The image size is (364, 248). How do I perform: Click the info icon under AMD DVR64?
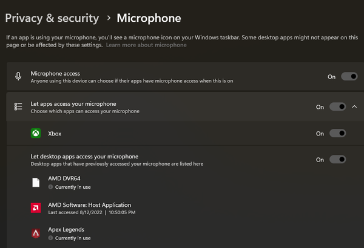pyautogui.click(x=50, y=187)
